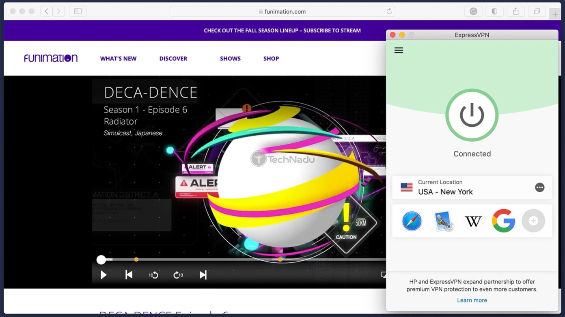Go forward in Safari
This screenshot has width=565, height=317.
pyautogui.click(x=58, y=11)
